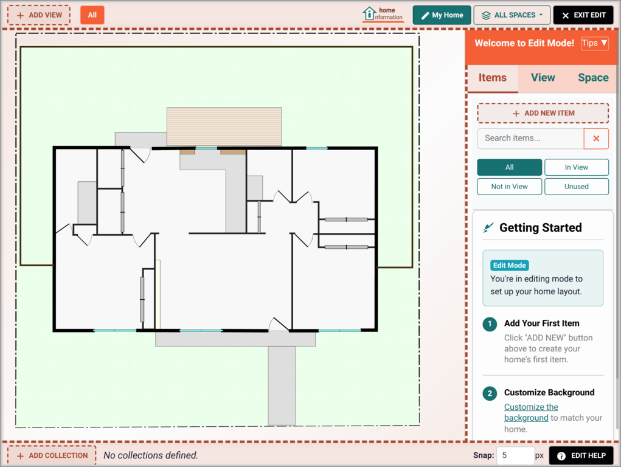Click the 'Add Your First Item' heading

point(541,323)
